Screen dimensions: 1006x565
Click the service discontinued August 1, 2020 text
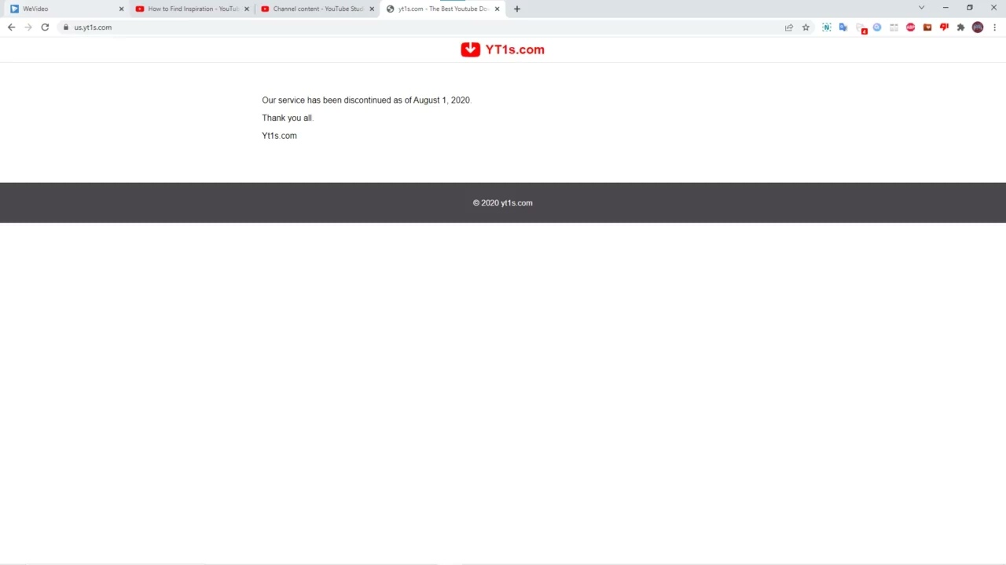[x=366, y=100]
